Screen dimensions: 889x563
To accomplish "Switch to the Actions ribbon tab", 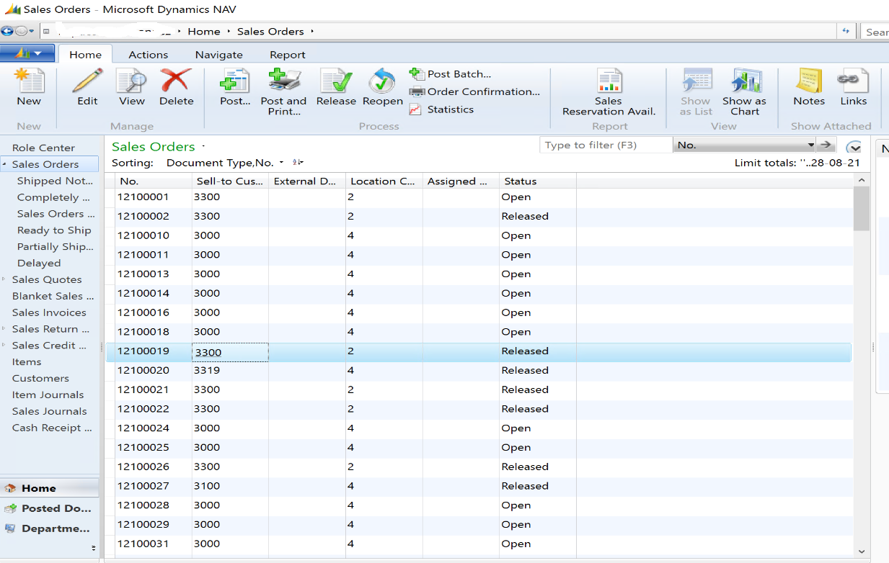I will pyautogui.click(x=148, y=55).
